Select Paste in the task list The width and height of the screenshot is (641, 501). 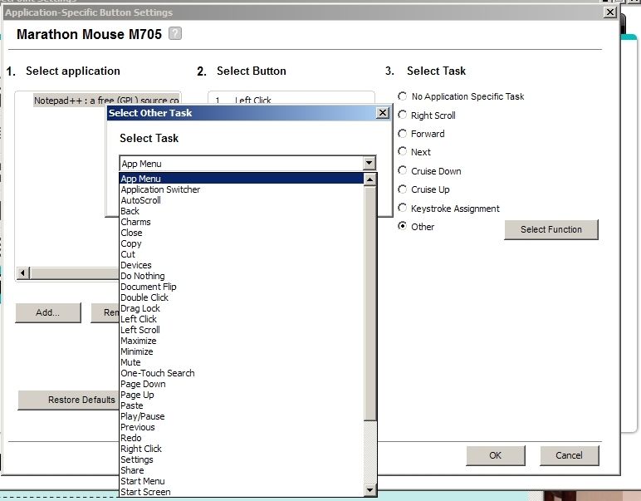coord(241,405)
